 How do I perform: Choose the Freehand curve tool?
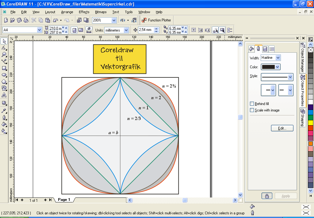coord(4,62)
